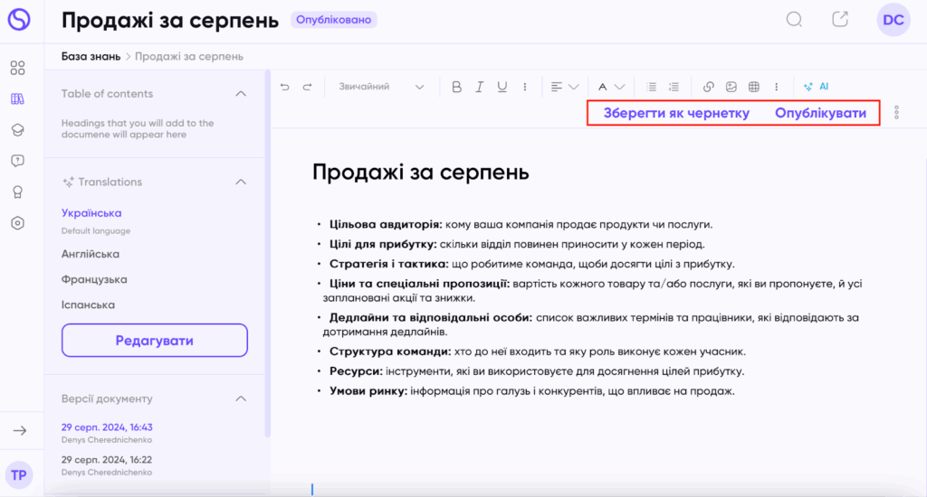Open search with magnifier icon
927x497 pixels.
point(794,20)
